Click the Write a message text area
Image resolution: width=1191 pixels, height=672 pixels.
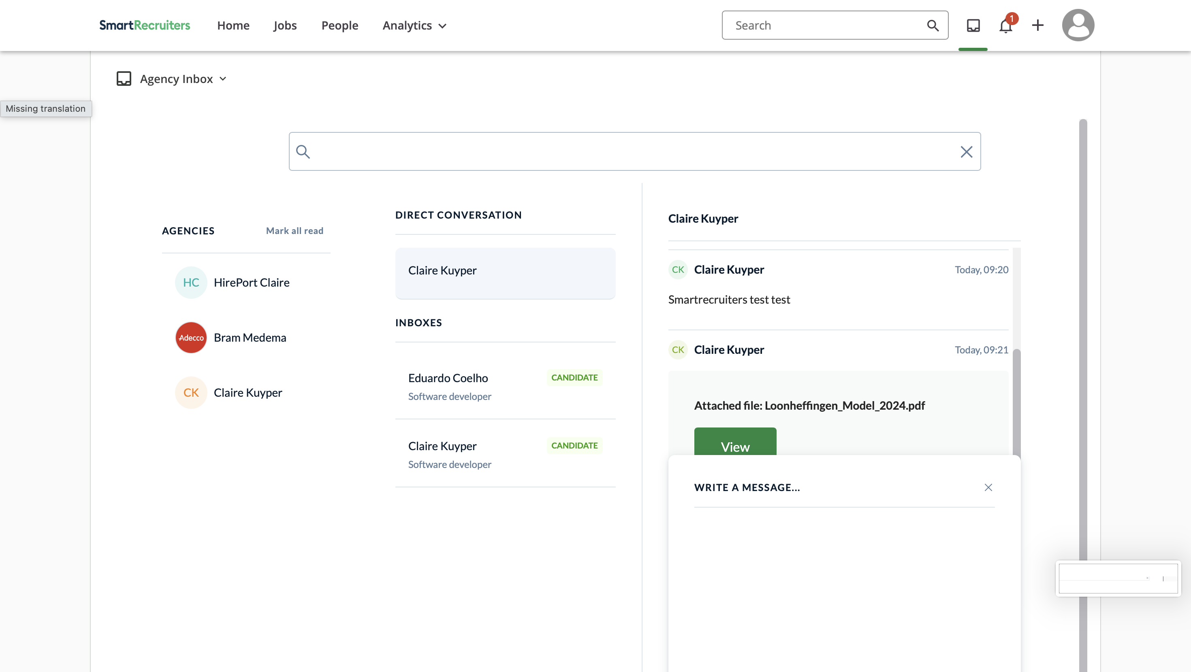point(844,589)
